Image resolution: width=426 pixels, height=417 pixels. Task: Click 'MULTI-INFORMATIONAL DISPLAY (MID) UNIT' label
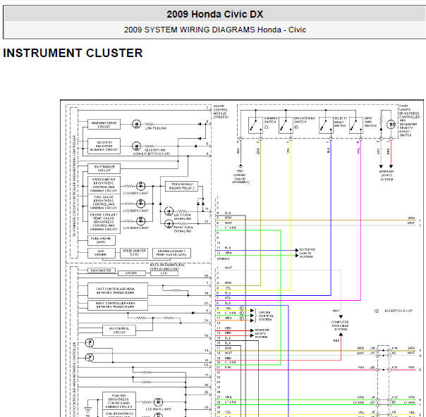167,267
